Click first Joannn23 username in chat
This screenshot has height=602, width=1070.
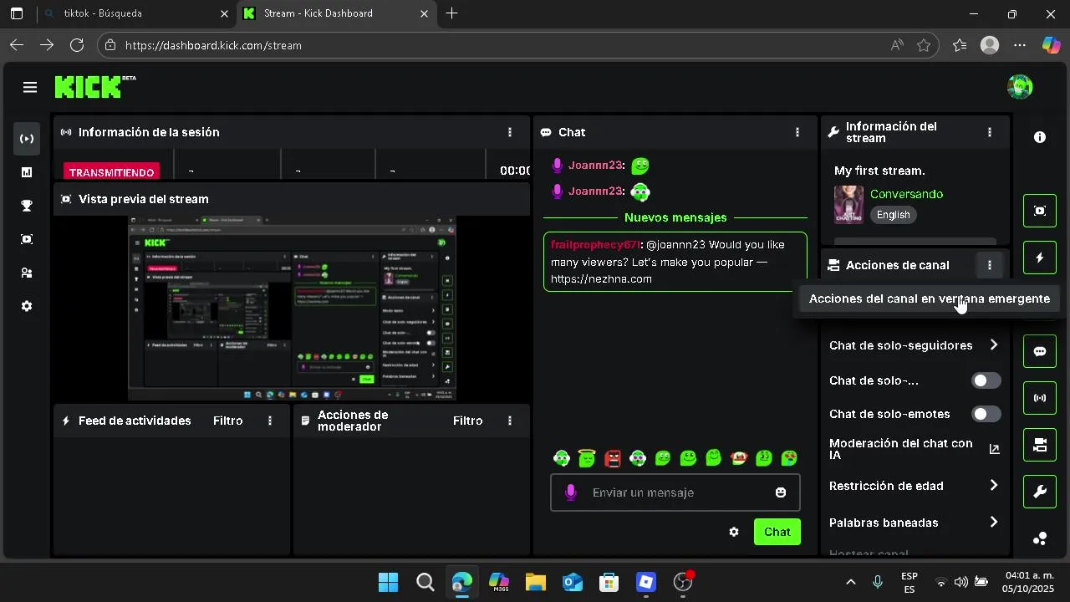(595, 165)
